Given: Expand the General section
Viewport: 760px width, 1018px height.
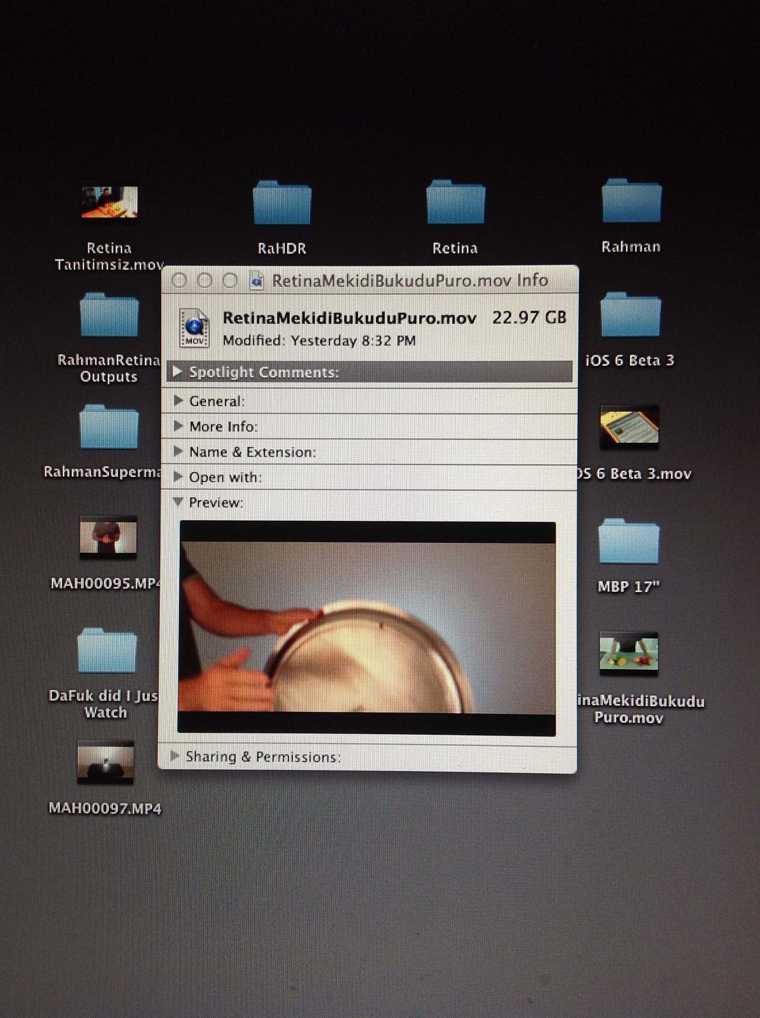Looking at the screenshot, I should 178,400.
